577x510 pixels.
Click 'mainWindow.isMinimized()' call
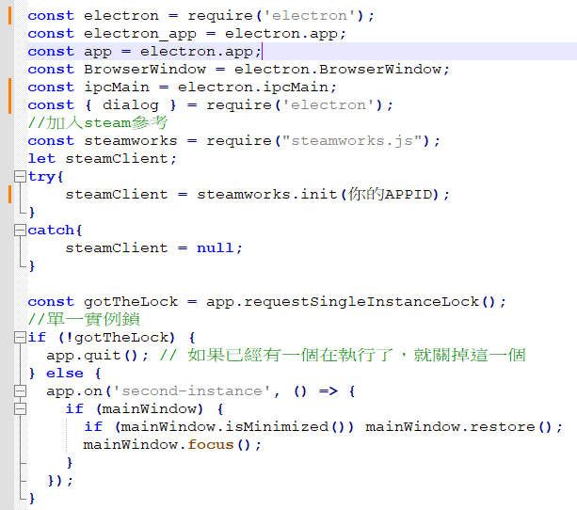[x=233, y=427]
